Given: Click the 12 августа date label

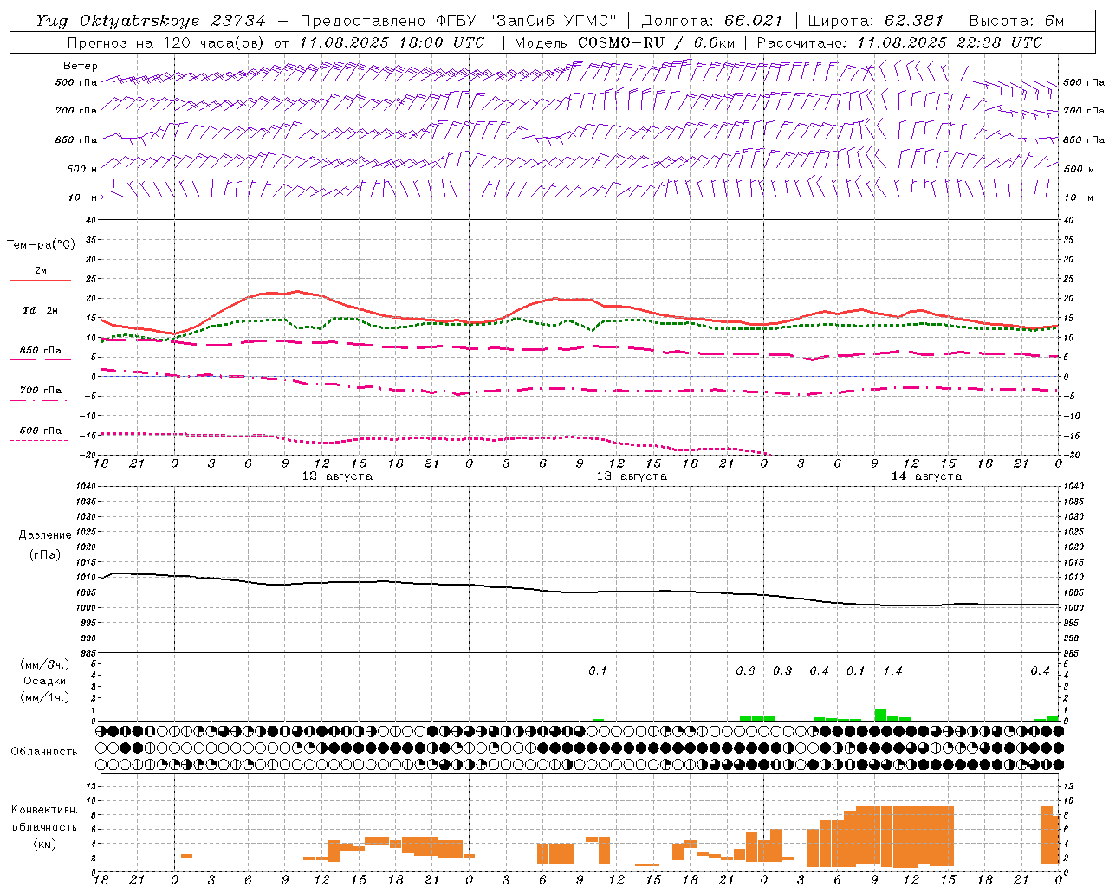Looking at the screenshot, I should (x=337, y=476).
